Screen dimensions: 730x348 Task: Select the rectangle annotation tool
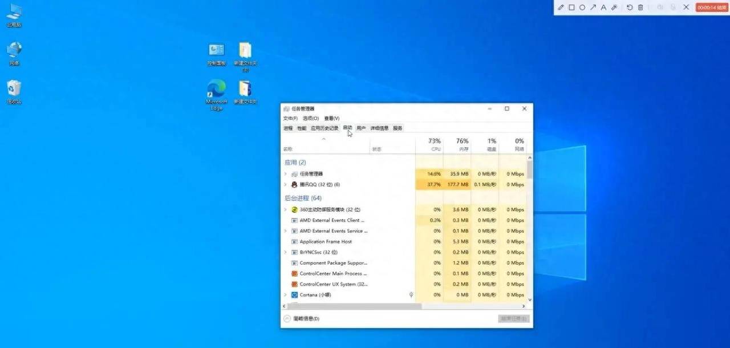[572, 7]
